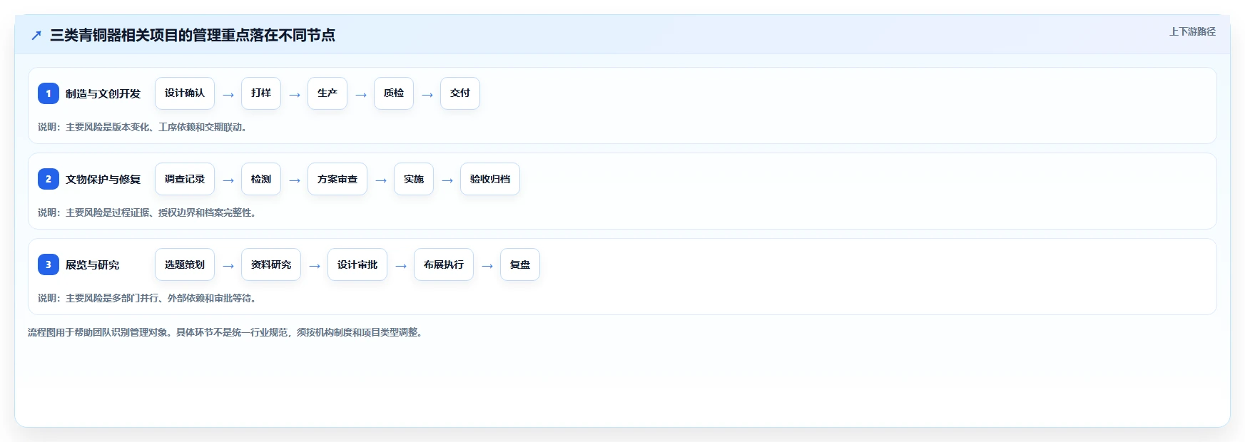The image size is (1245, 442).
Task: Select the 调查记录 step box
Action: point(185,179)
